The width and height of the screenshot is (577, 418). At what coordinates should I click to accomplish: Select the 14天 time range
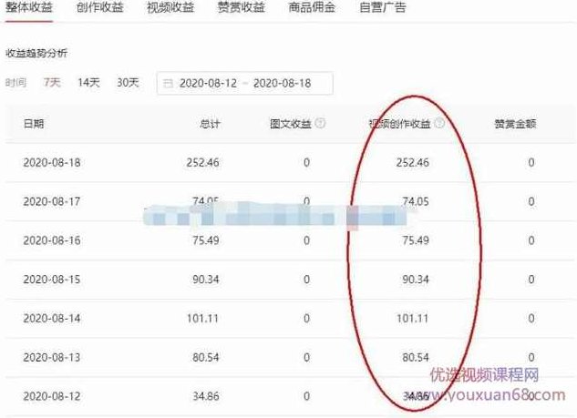88,82
